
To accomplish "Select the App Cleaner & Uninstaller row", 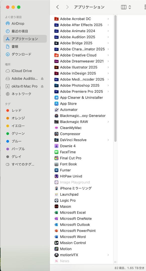I will 82,97.
